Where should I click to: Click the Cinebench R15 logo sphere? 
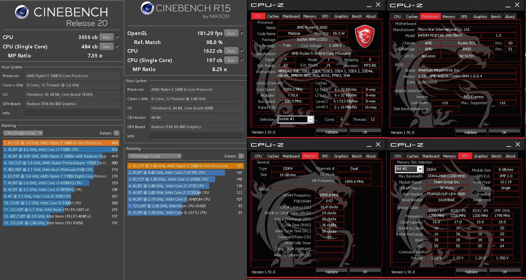pos(147,8)
